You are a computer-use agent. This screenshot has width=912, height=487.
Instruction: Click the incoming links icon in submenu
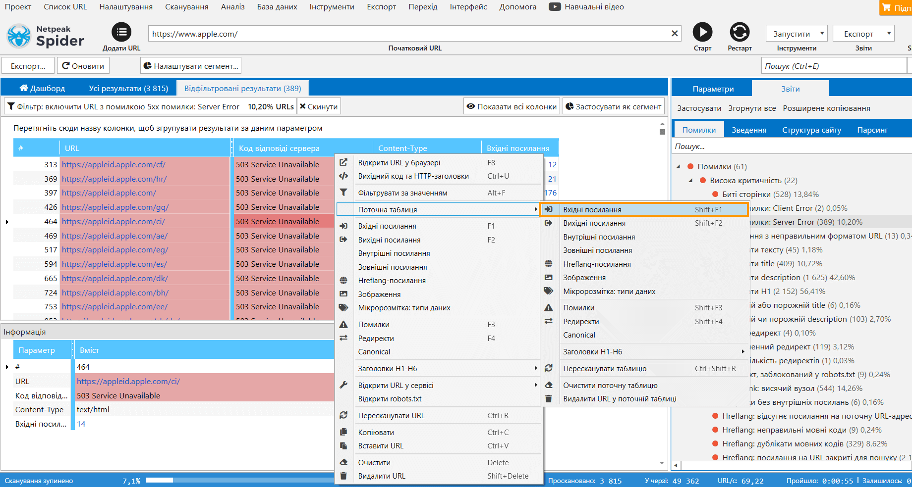(549, 209)
